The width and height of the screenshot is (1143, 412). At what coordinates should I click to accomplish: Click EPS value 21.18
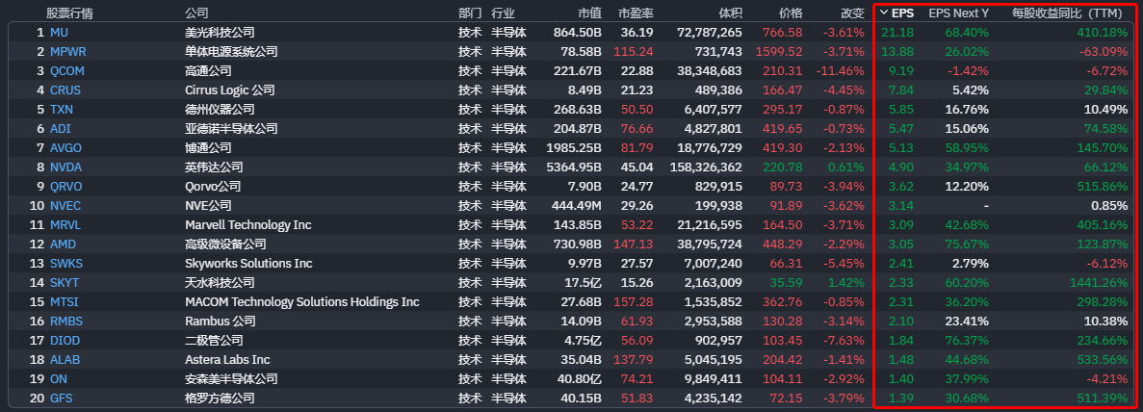(897, 32)
